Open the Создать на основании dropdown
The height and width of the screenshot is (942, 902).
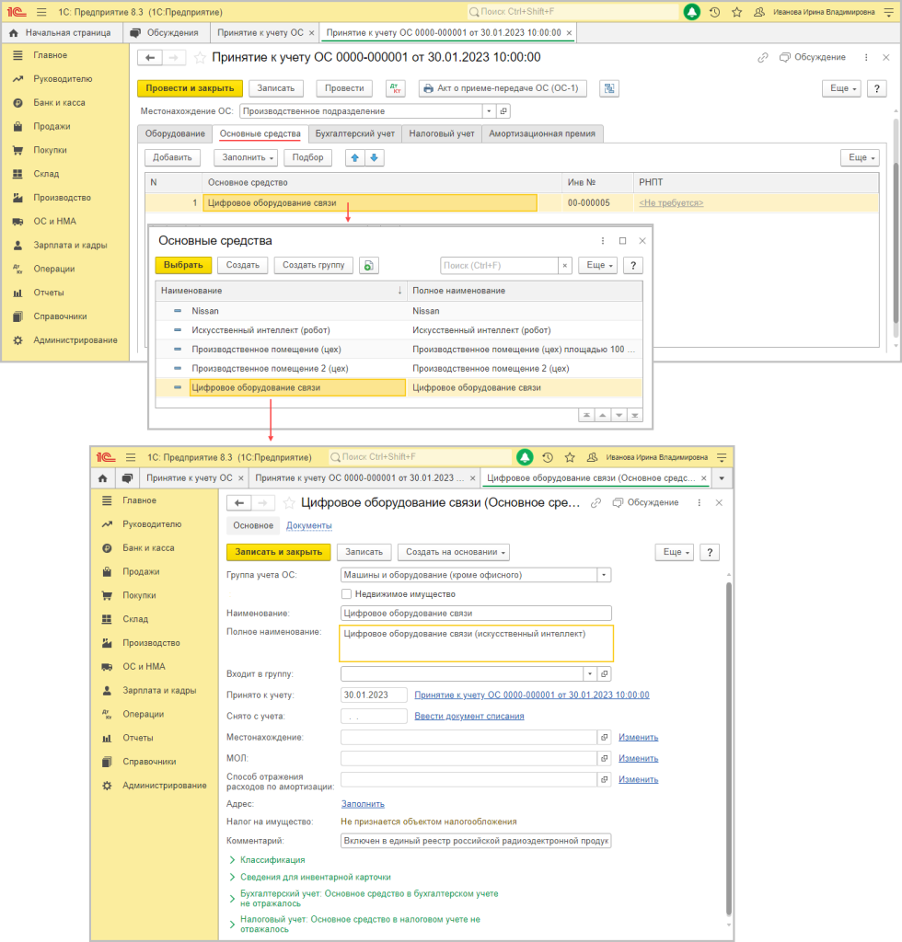point(454,552)
